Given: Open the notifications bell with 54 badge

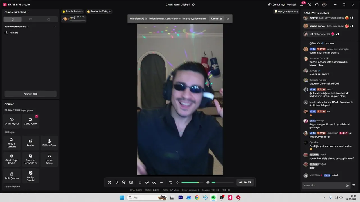Looking at the screenshot, I should (x=302, y=5).
